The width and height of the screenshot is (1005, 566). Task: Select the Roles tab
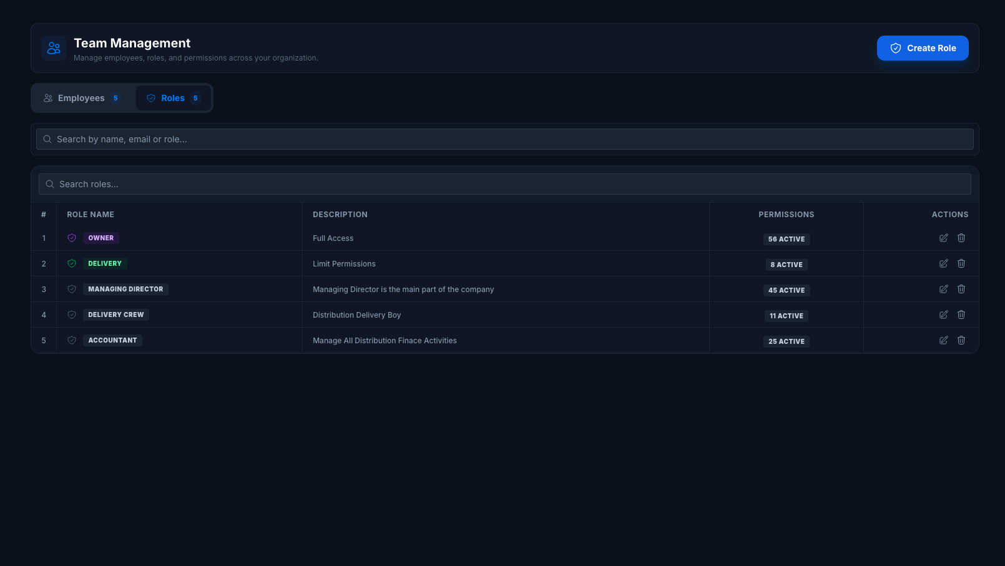tap(173, 98)
